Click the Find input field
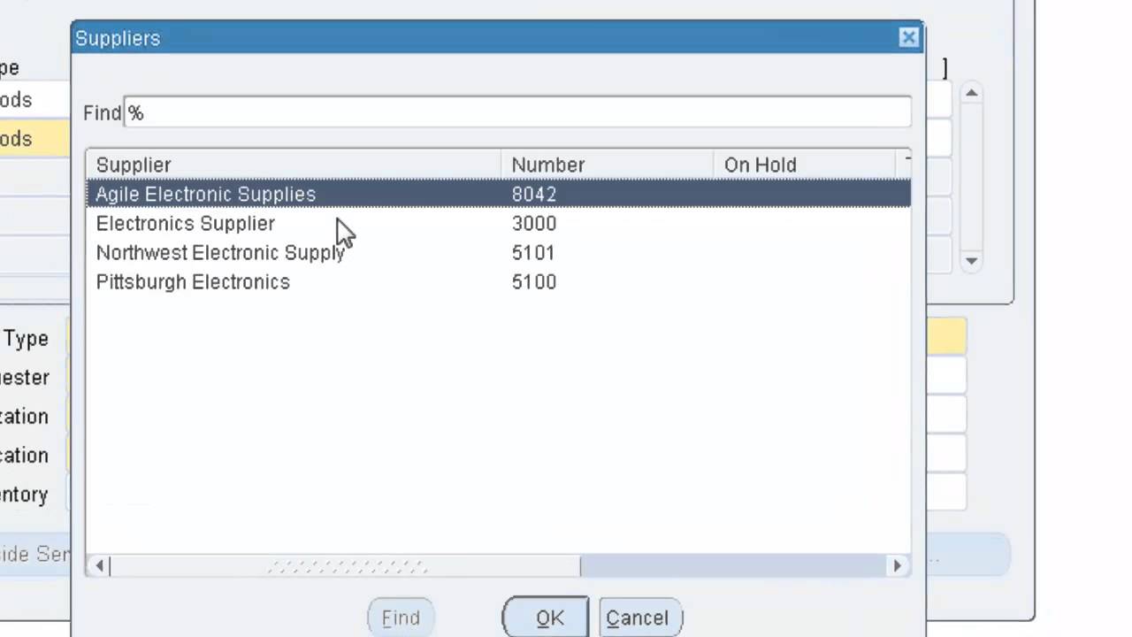The height and width of the screenshot is (637, 1132). pyautogui.click(x=517, y=112)
